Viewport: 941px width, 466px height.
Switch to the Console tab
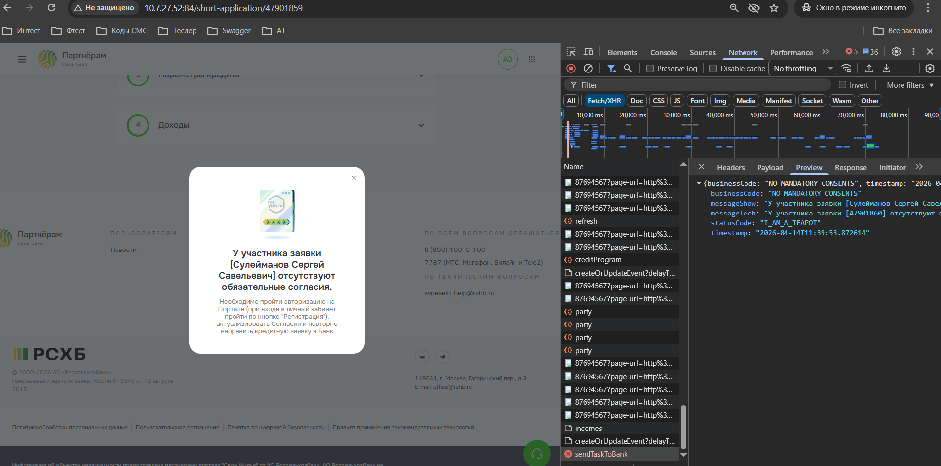(x=664, y=52)
